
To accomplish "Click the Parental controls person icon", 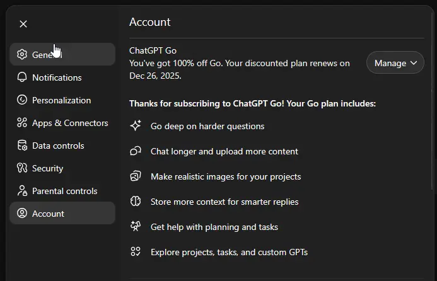I will coord(22,191).
